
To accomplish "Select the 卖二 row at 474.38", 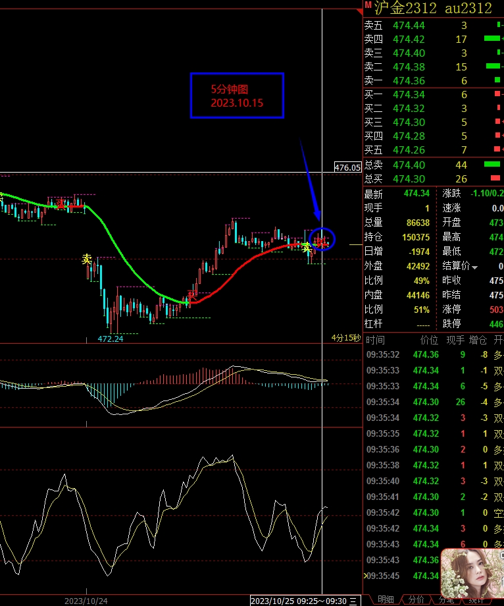I will [434, 67].
